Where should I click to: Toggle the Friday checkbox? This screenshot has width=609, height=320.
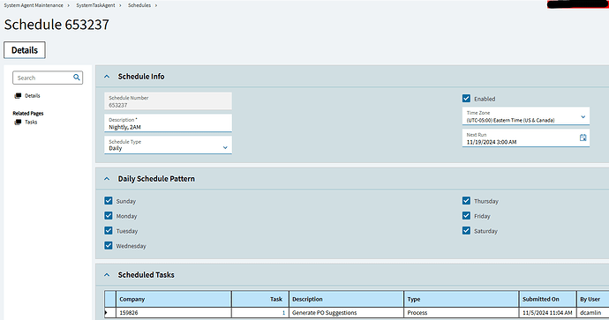pyautogui.click(x=467, y=216)
